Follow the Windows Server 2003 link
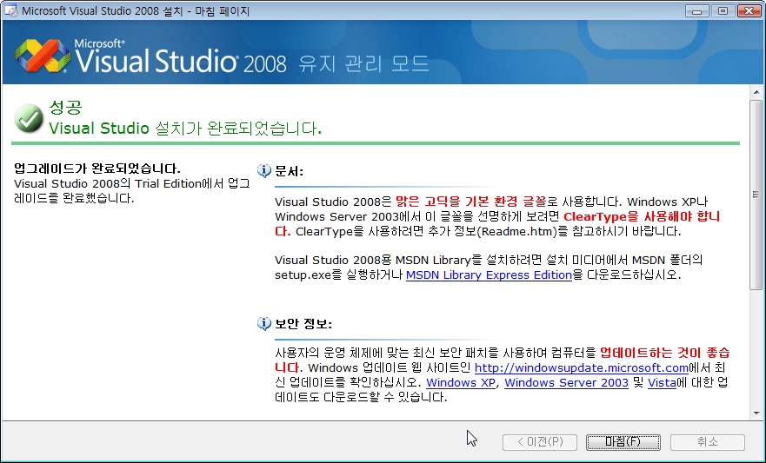Image resolution: width=766 pixels, height=463 pixels. point(566,382)
